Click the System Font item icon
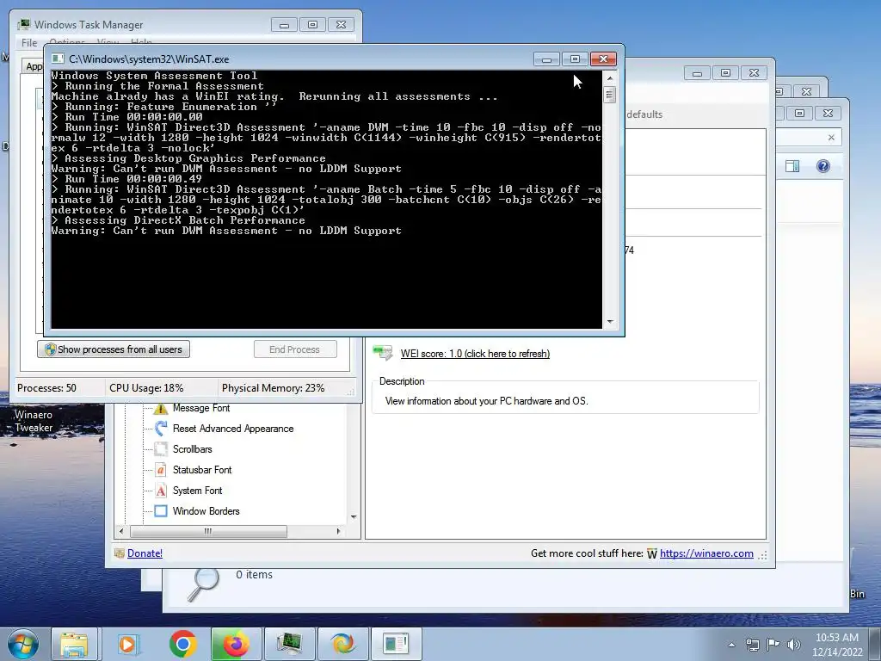Image resolution: width=881 pixels, height=661 pixels. point(161,491)
